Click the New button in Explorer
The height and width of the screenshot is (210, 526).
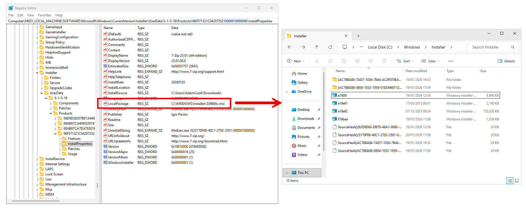(296, 61)
